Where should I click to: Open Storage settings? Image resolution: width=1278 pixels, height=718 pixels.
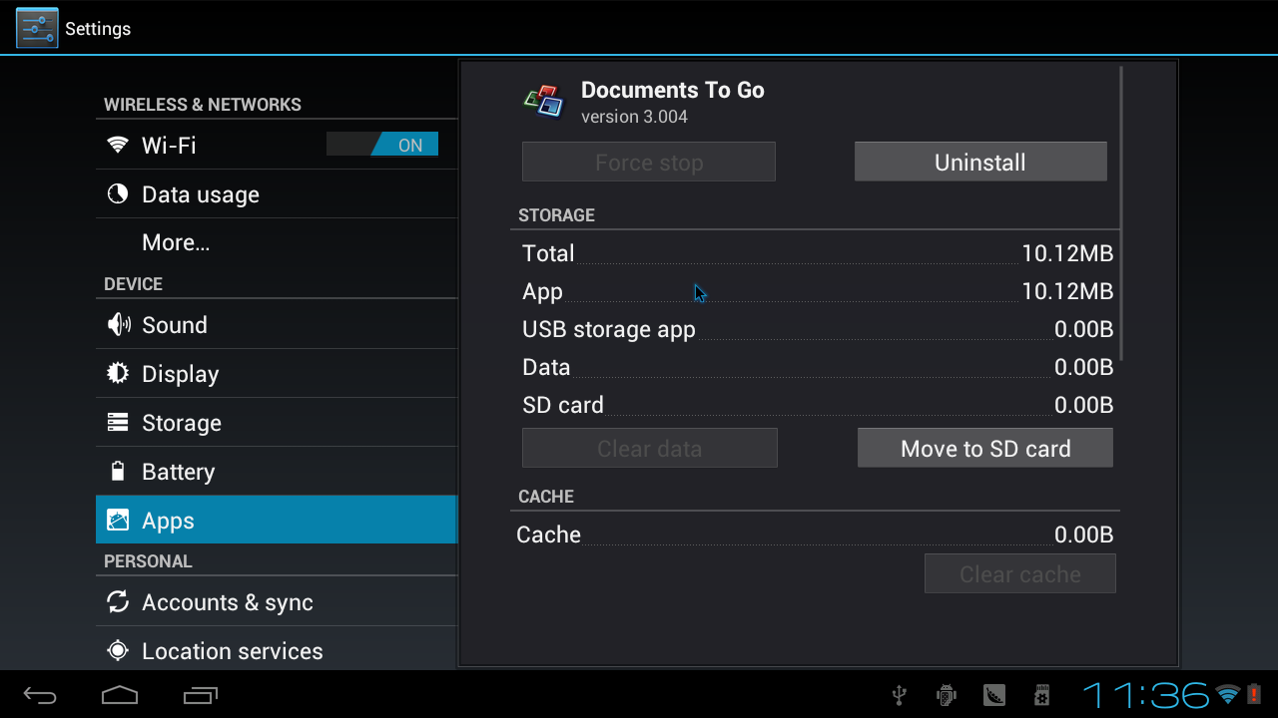(x=277, y=422)
